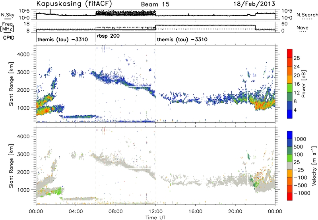Click the dashed 06:00 marker in the power panel
Screen dimensions: 318x220
click(x=96, y=83)
